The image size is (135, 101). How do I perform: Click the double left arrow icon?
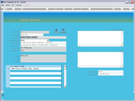tap(64, 9)
